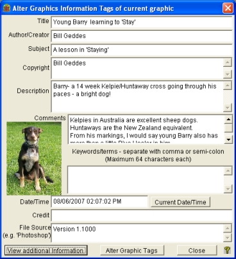Click the Date/Time field
This screenshot has height=259, width=236.
point(99,202)
